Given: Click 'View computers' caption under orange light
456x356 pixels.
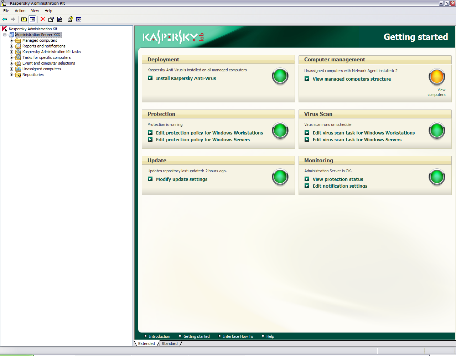Looking at the screenshot, I should tap(437, 92).
